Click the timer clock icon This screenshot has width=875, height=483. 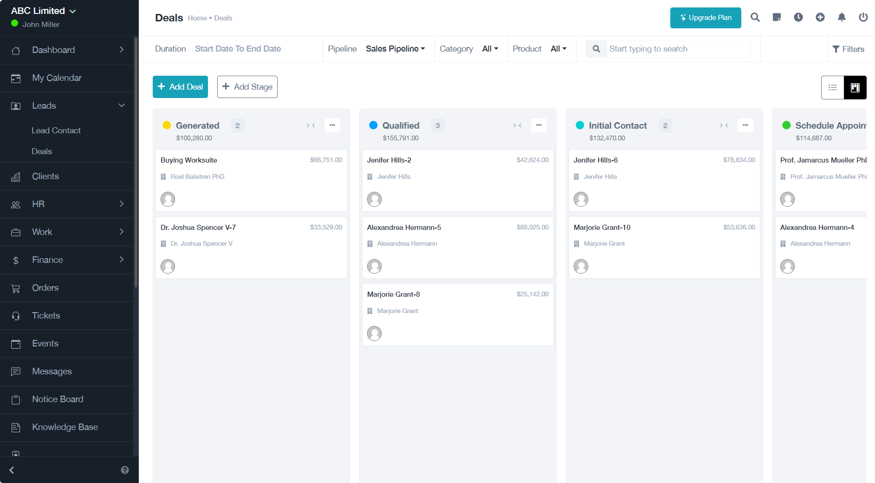798,18
